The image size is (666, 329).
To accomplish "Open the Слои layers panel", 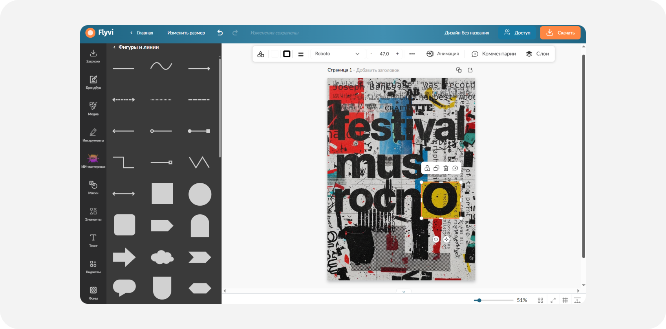I will [537, 54].
